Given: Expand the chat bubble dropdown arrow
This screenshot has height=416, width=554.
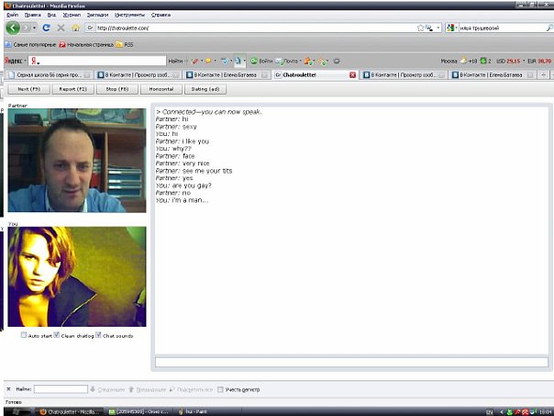Looking at the screenshot, I should click(215, 62).
